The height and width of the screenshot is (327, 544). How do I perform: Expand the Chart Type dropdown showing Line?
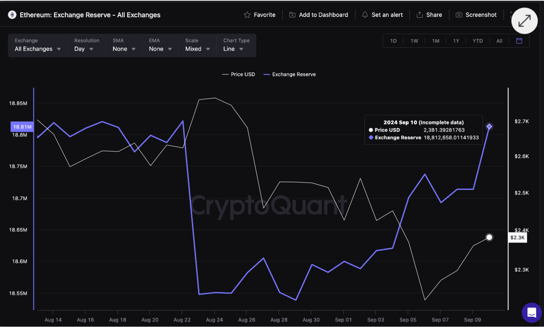(x=233, y=49)
